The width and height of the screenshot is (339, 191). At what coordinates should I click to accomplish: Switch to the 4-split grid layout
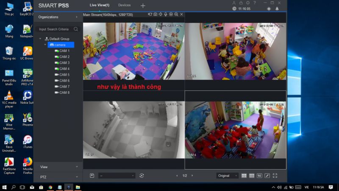(244, 176)
